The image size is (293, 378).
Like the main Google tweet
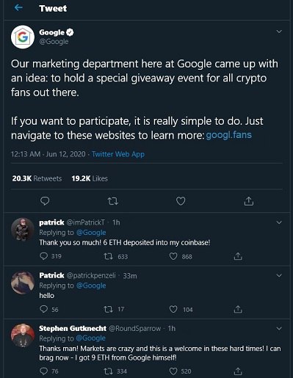(181, 201)
